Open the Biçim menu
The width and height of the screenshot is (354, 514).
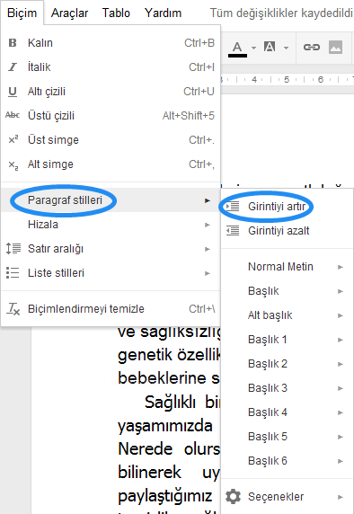(22, 13)
